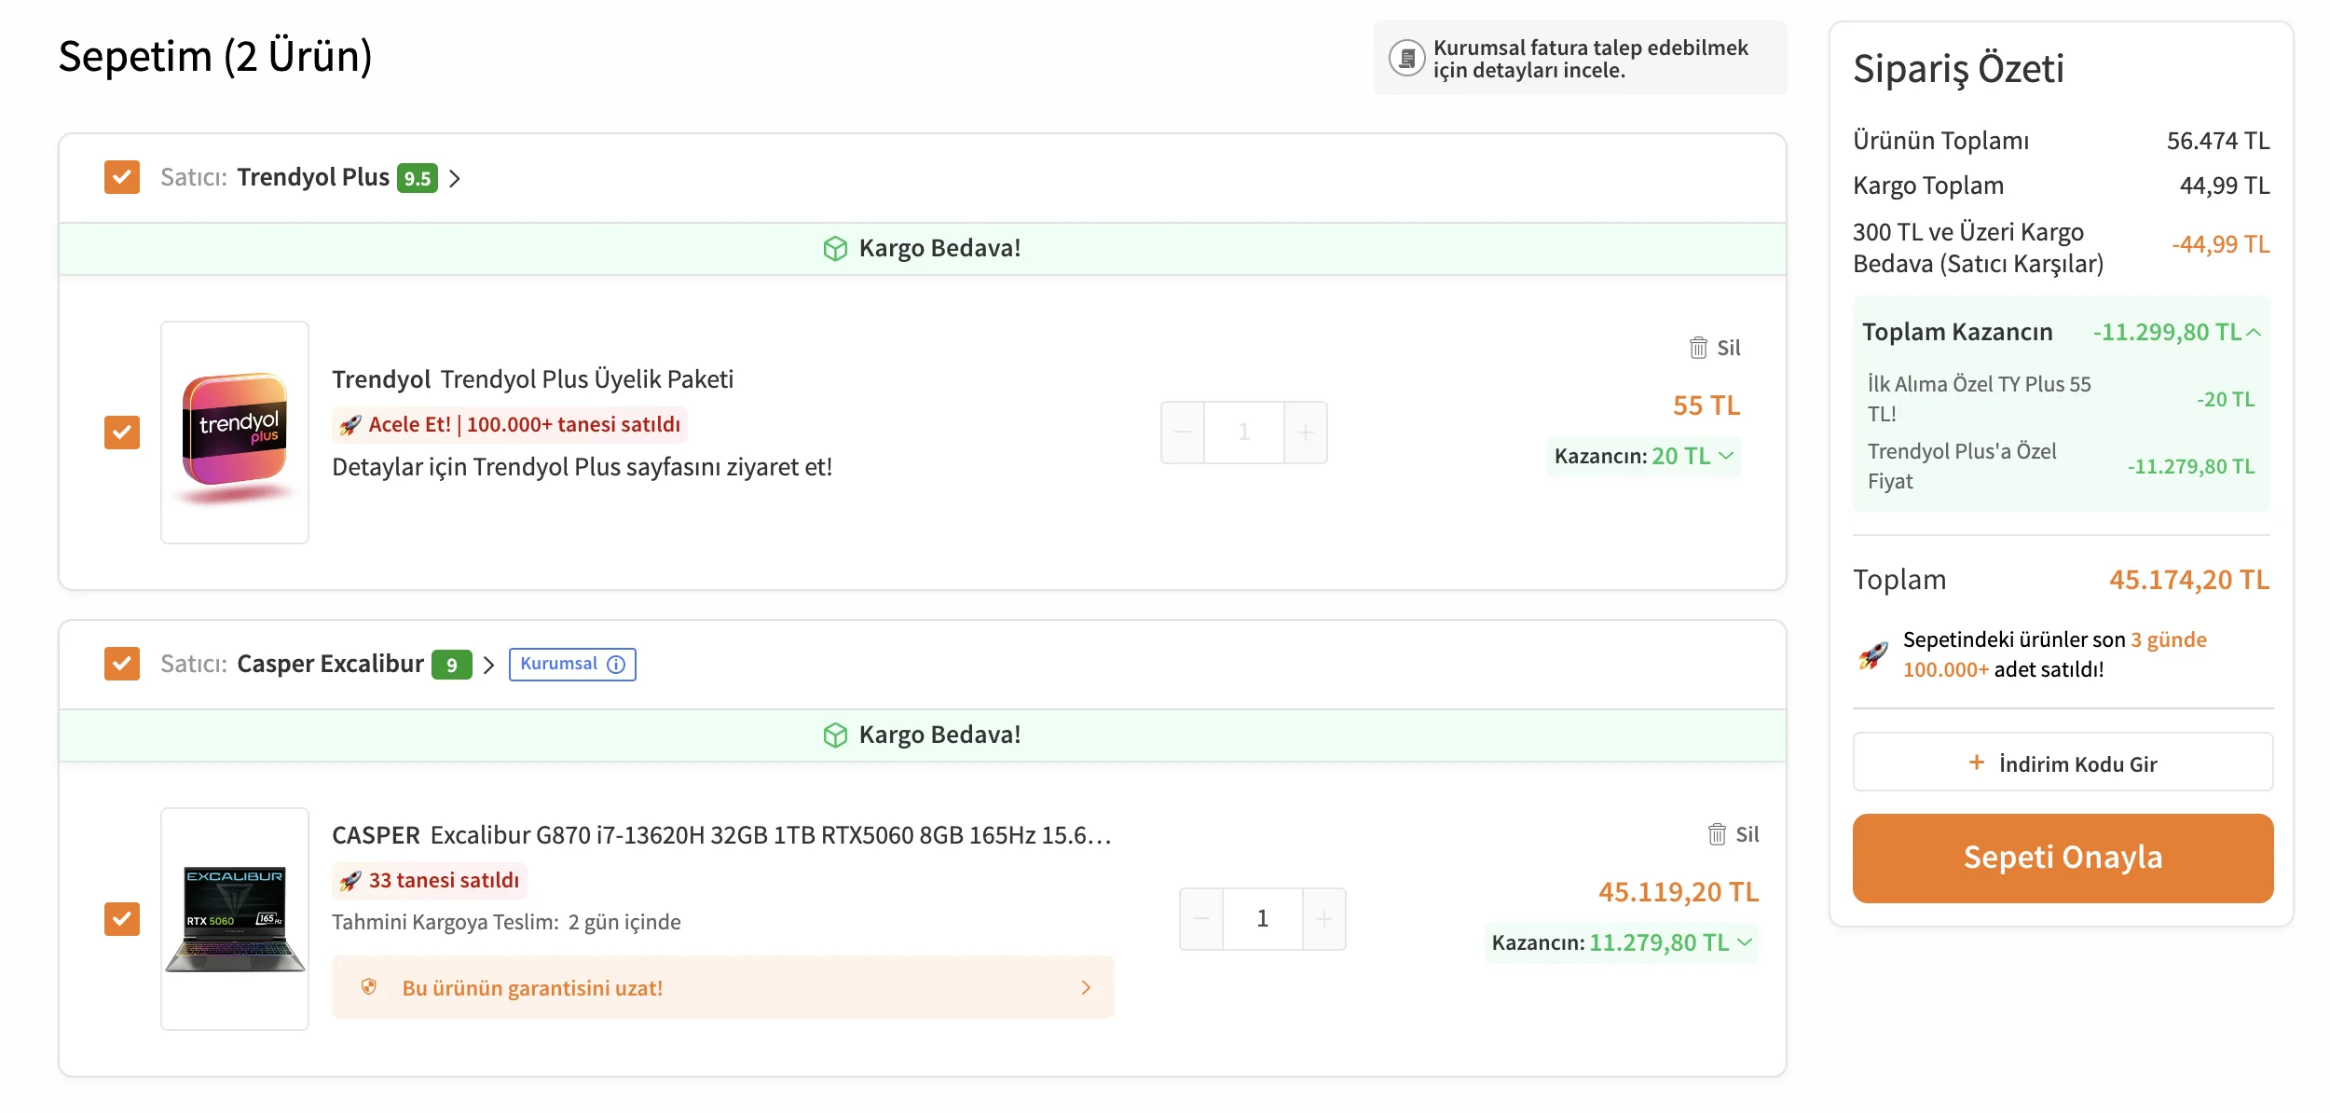Decrease Casper laptop quantity with minus
Image resolution: width=2330 pixels, height=1113 pixels.
[x=1201, y=919]
